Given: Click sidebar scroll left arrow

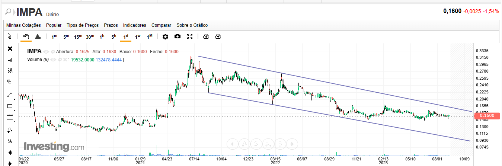Looking at the screenshot, I should point(10,152).
